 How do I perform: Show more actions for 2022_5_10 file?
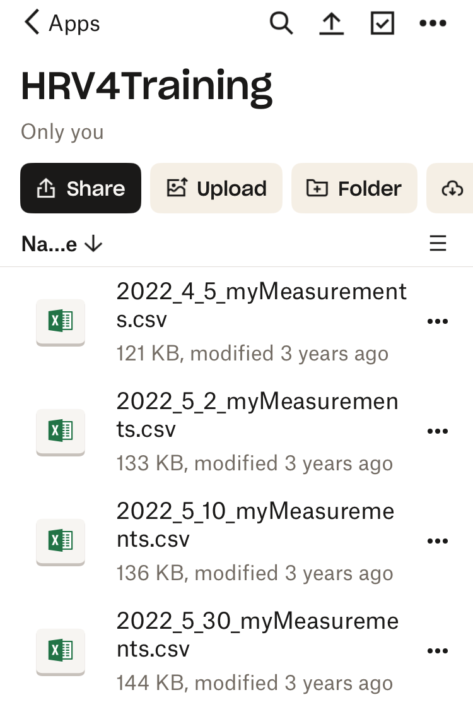(x=438, y=541)
